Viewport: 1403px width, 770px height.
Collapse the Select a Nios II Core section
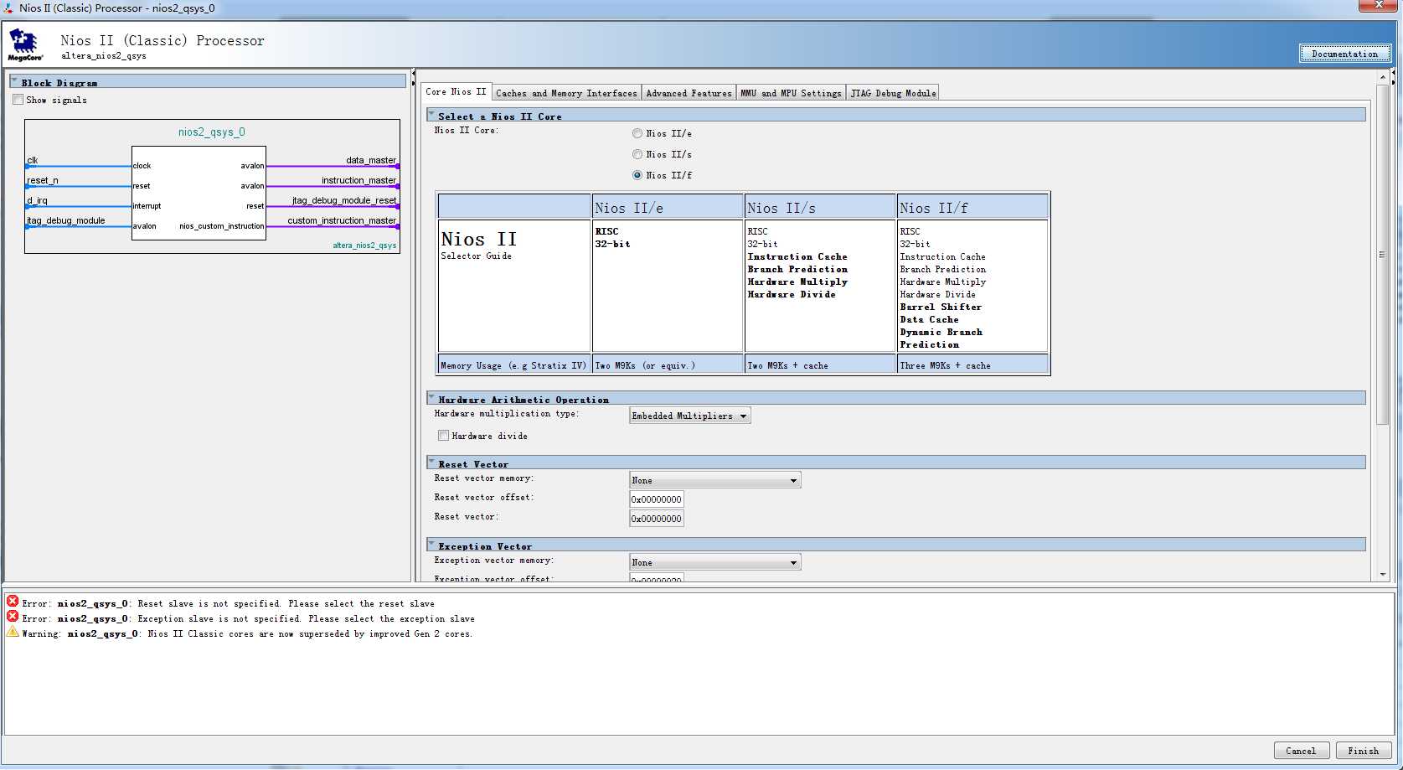click(x=431, y=115)
